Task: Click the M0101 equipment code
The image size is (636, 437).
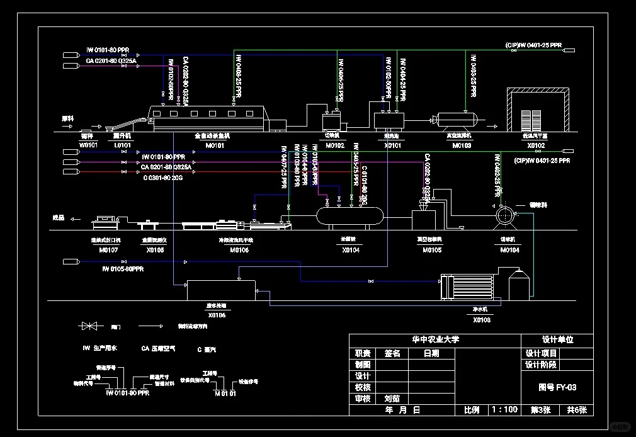Action: 215,145
